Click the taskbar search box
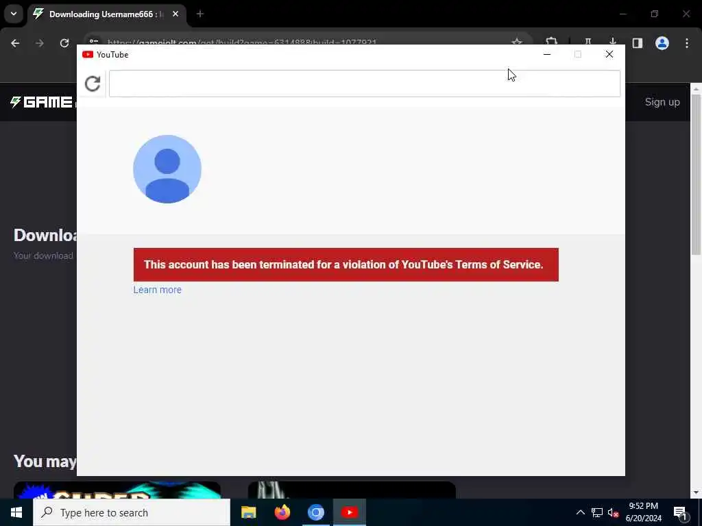 tap(132, 512)
